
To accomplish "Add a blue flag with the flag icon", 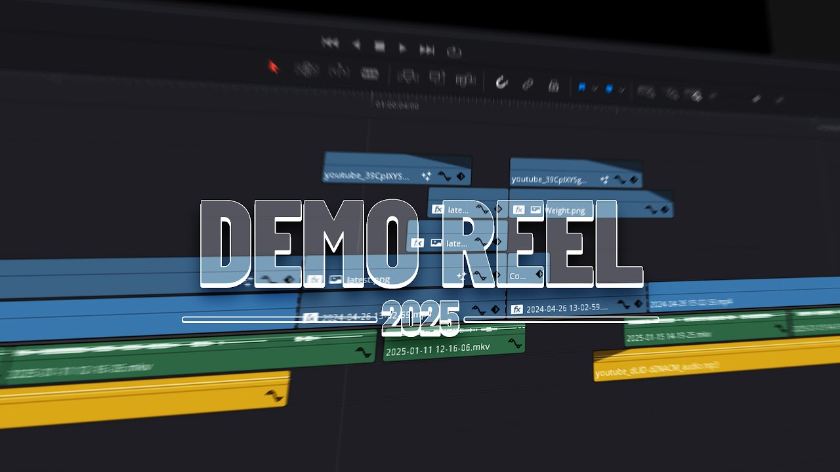I will click(x=581, y=87).
